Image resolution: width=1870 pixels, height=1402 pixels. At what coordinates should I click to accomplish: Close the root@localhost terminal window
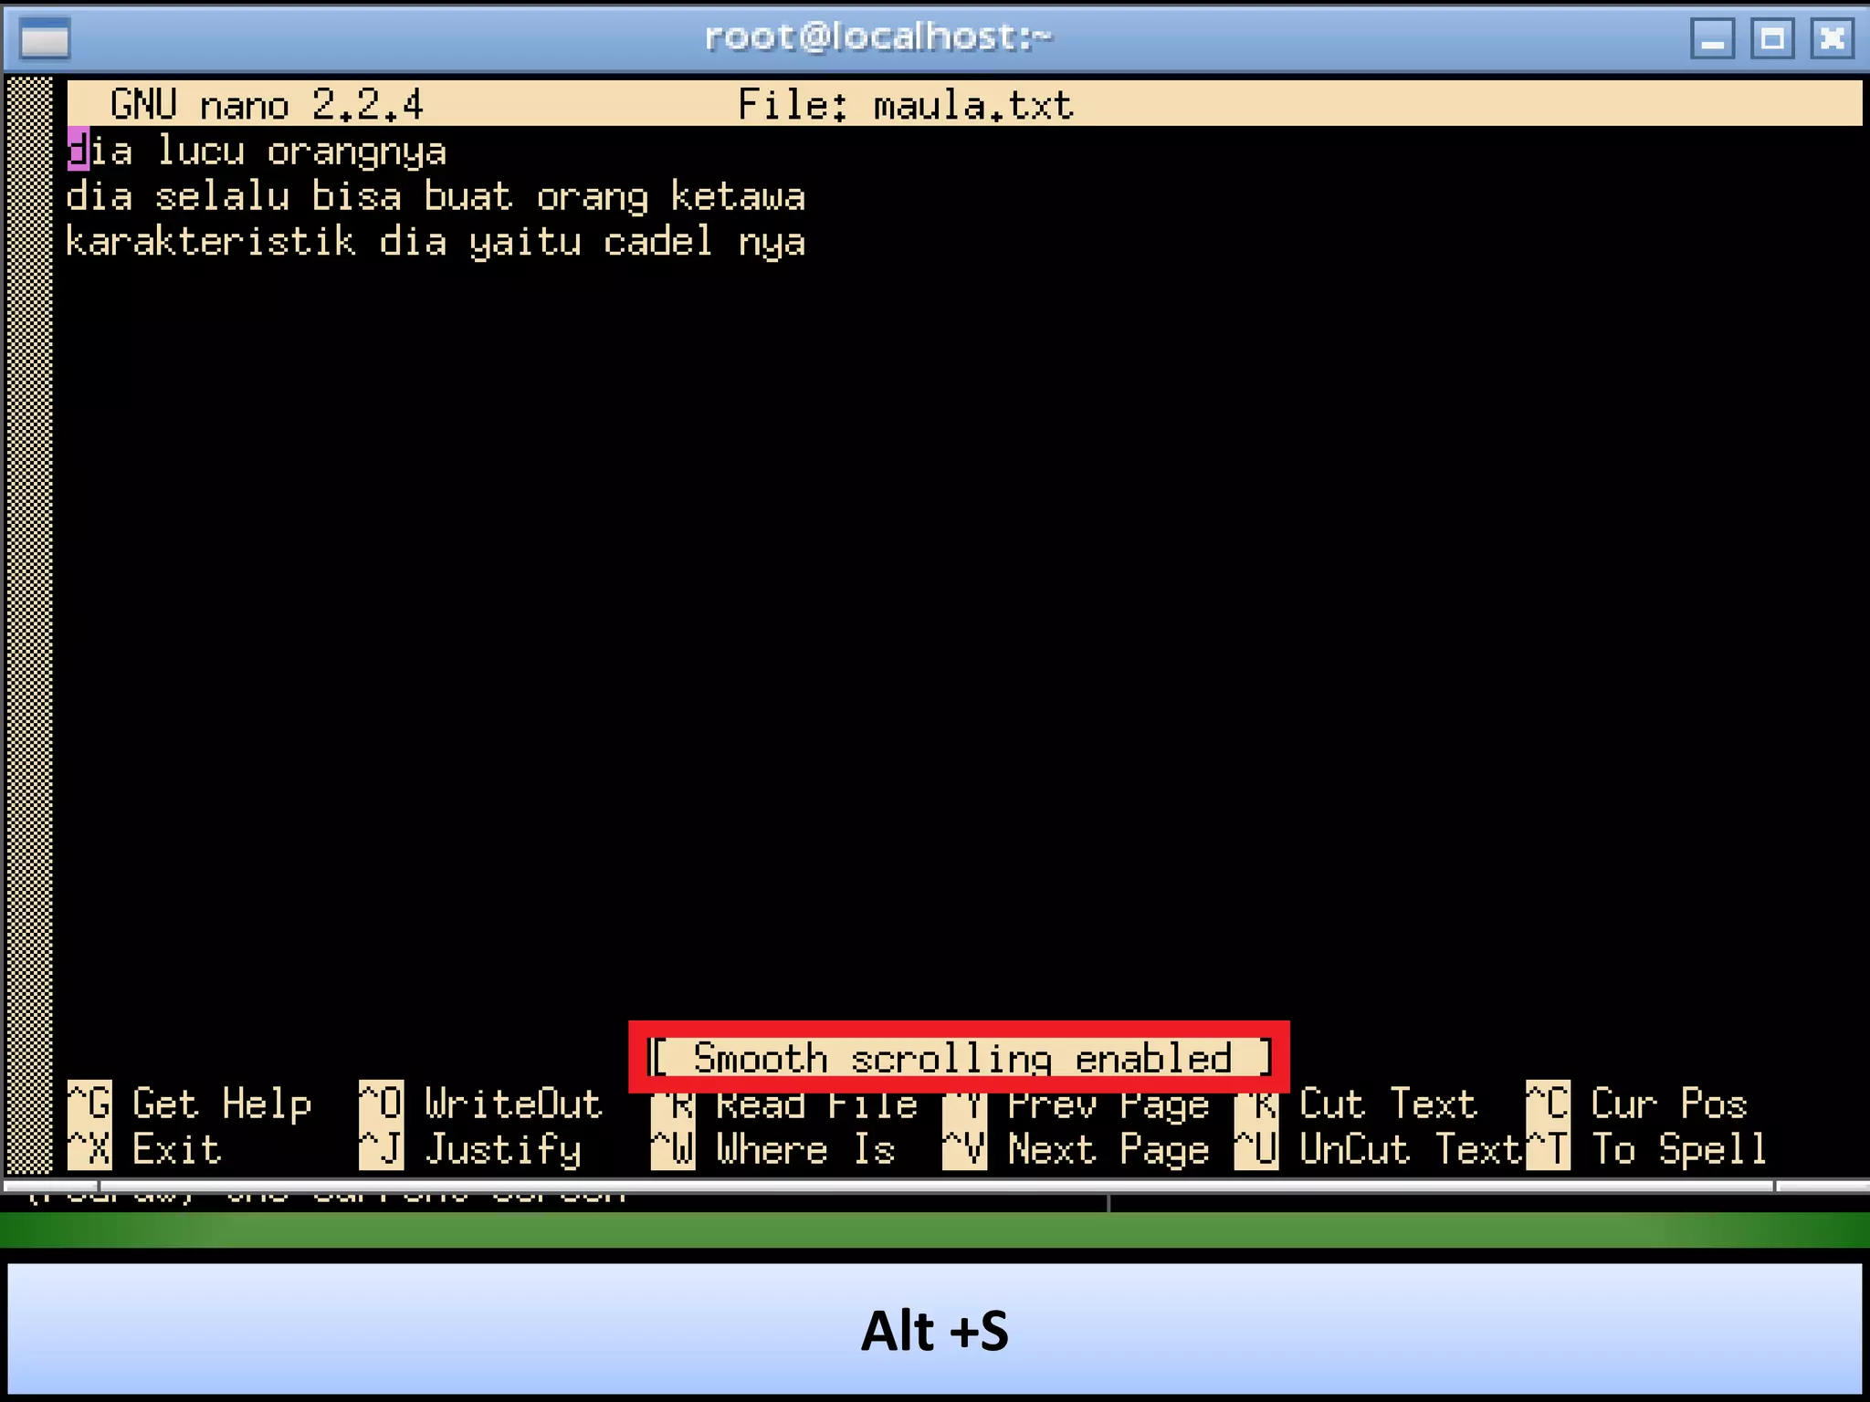(x=1832, y=39)
